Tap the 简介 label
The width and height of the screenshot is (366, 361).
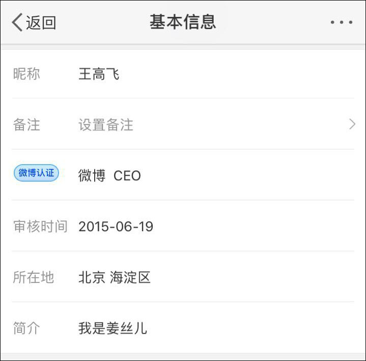(26, 328)
